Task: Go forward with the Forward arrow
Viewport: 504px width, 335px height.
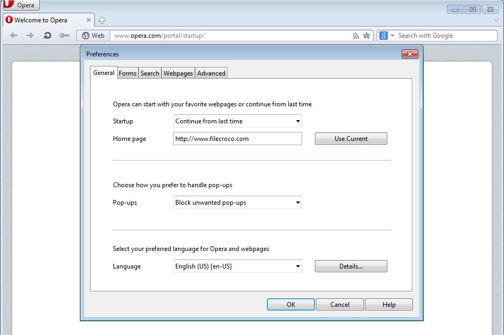Action: click(30, 35)
